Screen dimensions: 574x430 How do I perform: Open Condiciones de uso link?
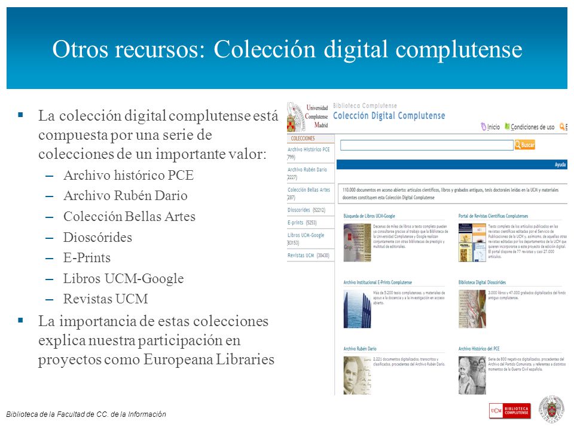(532, 127)
